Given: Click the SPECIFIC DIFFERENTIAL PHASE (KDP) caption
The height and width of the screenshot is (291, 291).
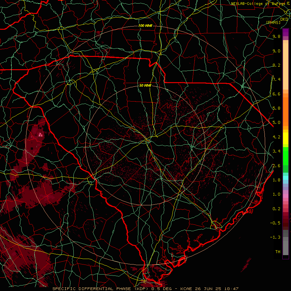Looking at the screenshot, I should [101, 289].
